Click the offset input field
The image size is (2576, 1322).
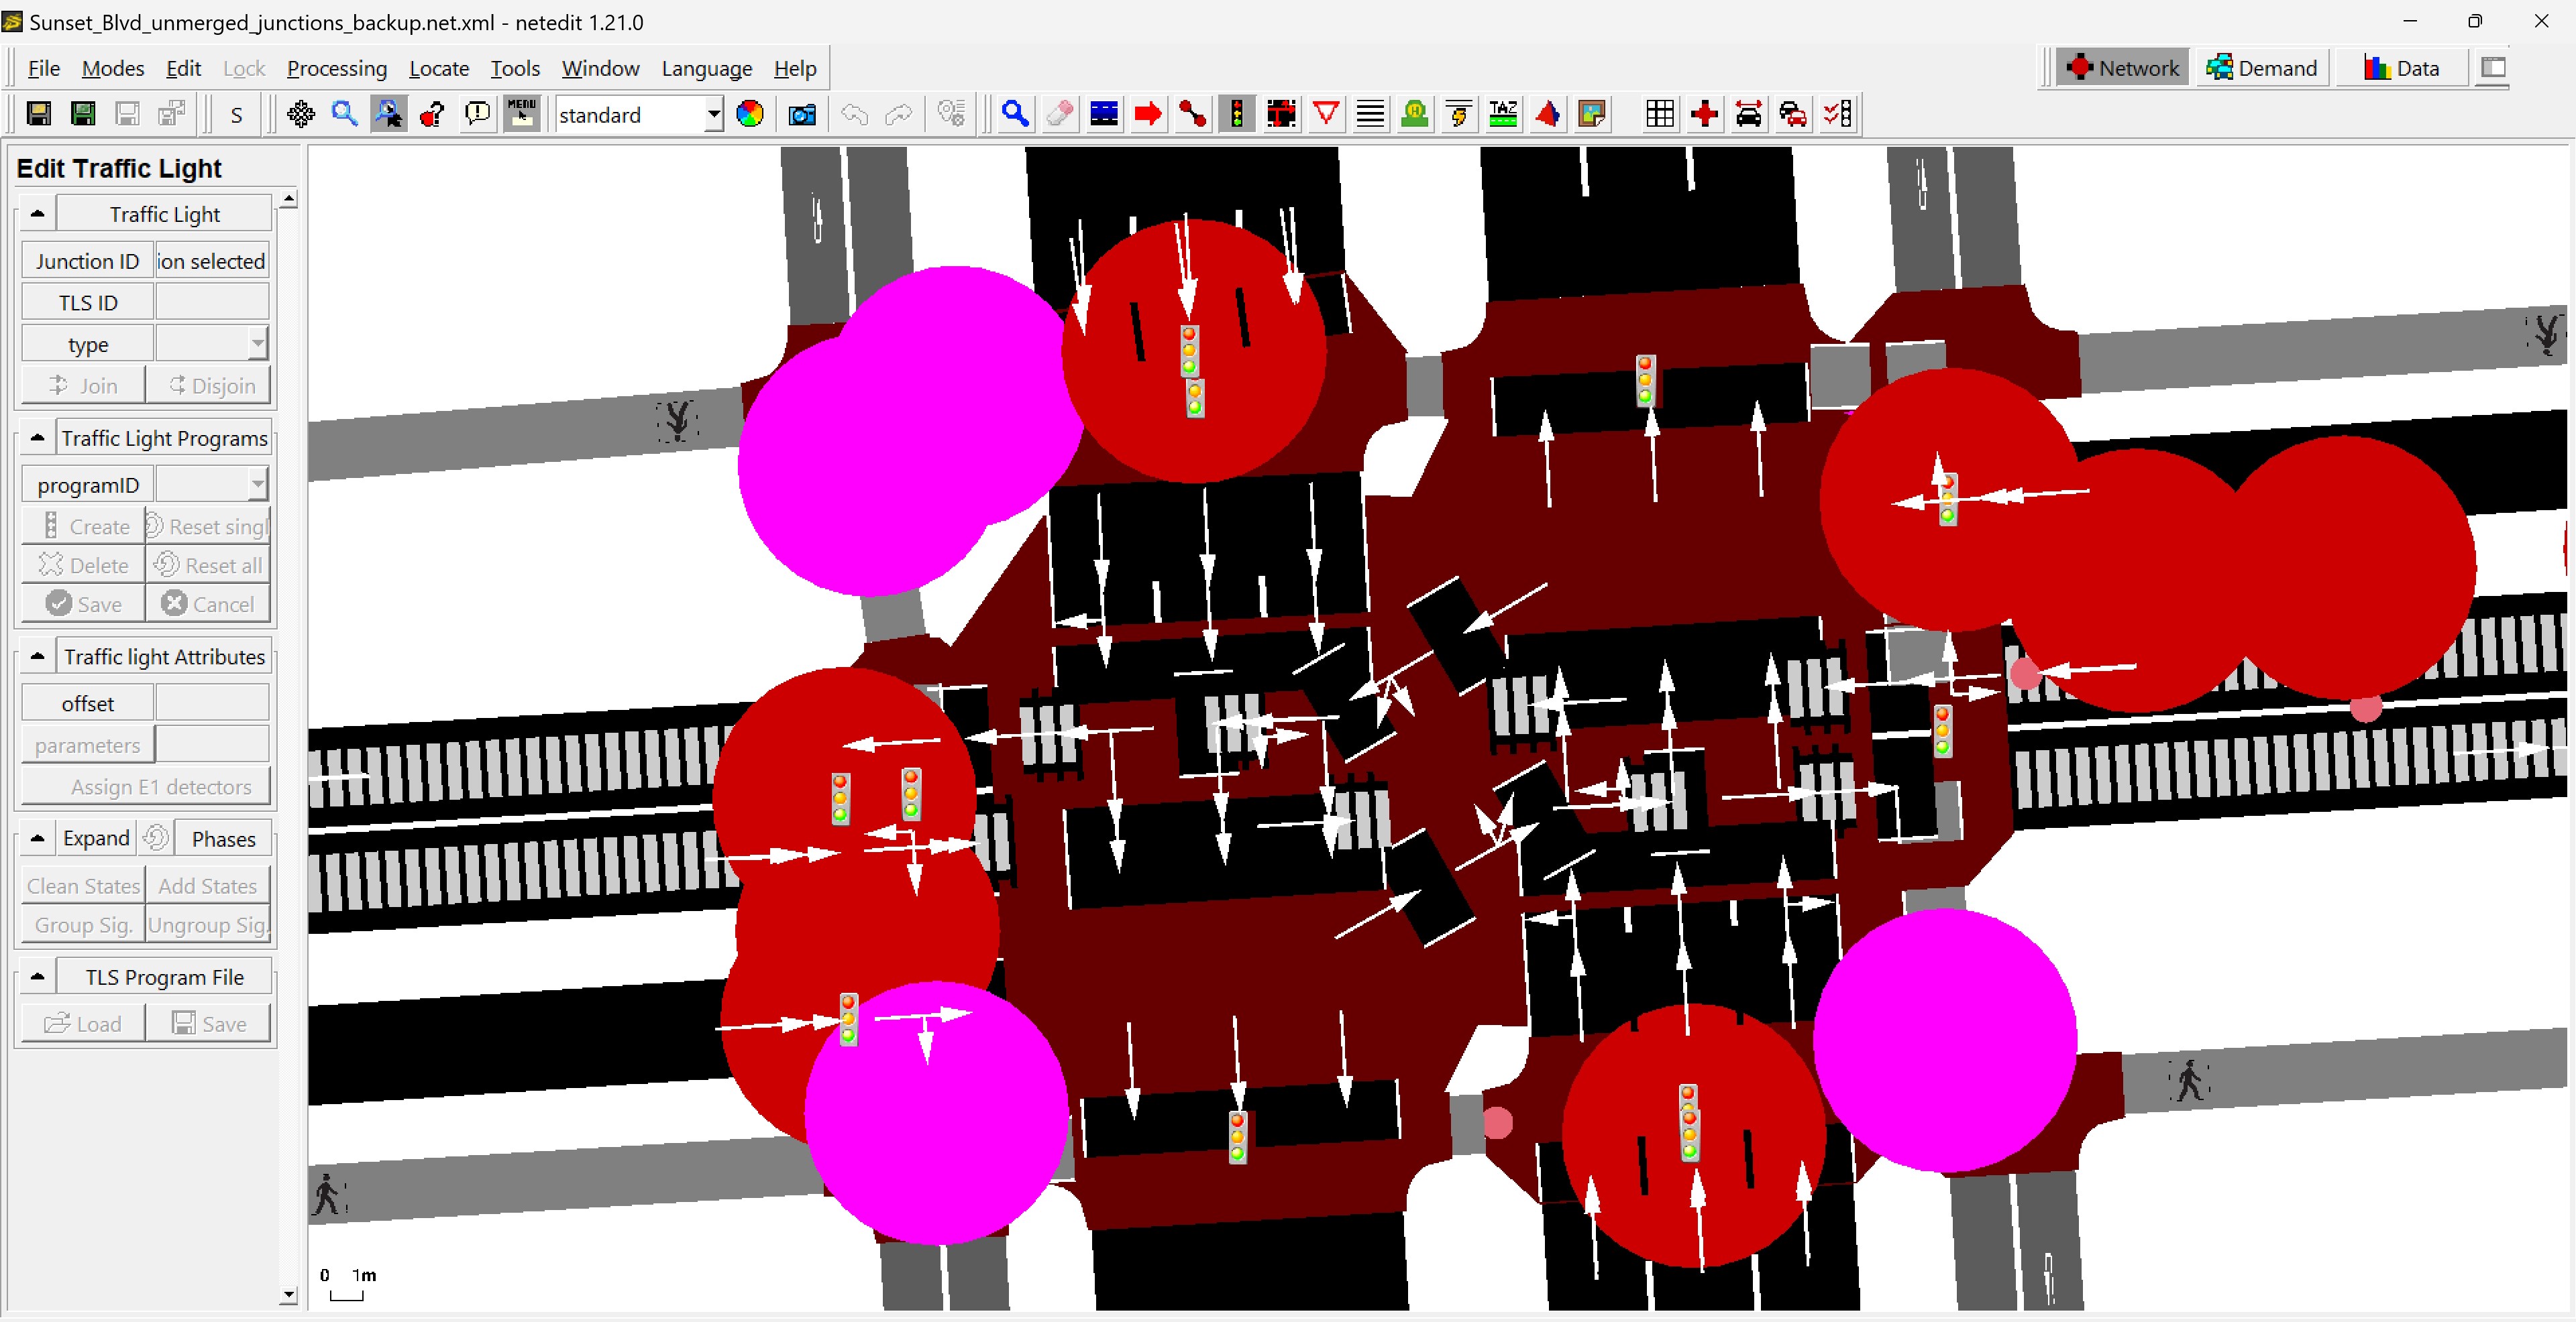point(212,703)
